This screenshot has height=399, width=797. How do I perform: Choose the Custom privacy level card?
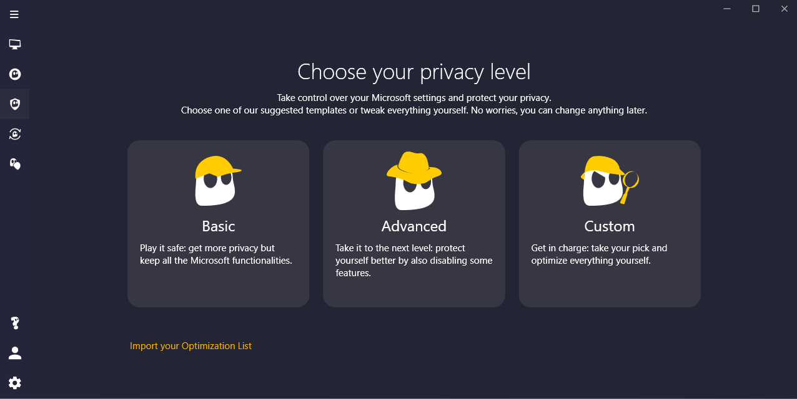(610, 224)
